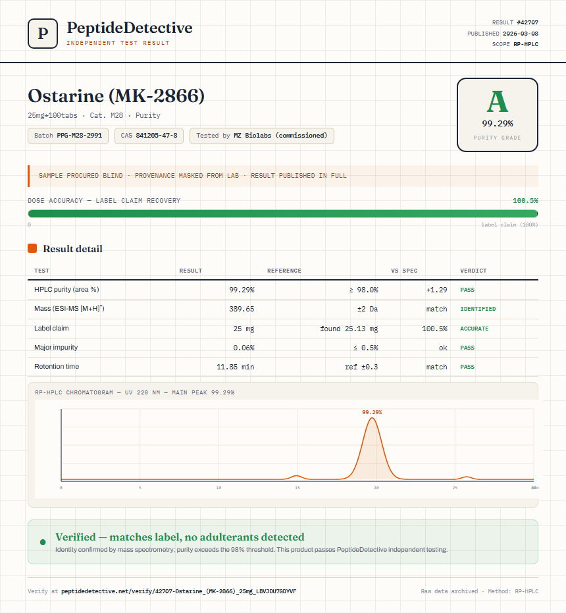The width and height of the screenshot is (566, 613).
Task: Click the IDENTIFIED verdict
Action: pyautogui.click(x=478, y=309)
